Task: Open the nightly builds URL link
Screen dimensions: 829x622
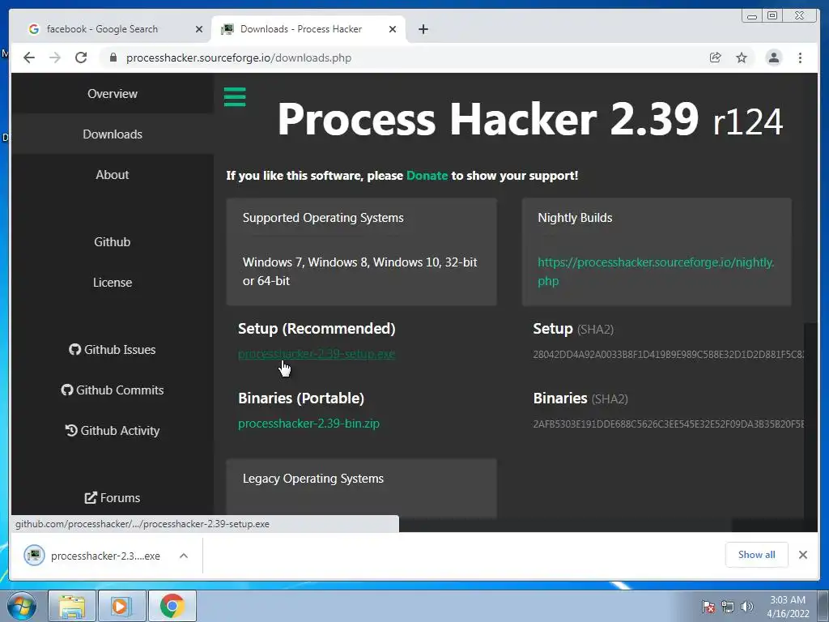Action: click(656, 271)
